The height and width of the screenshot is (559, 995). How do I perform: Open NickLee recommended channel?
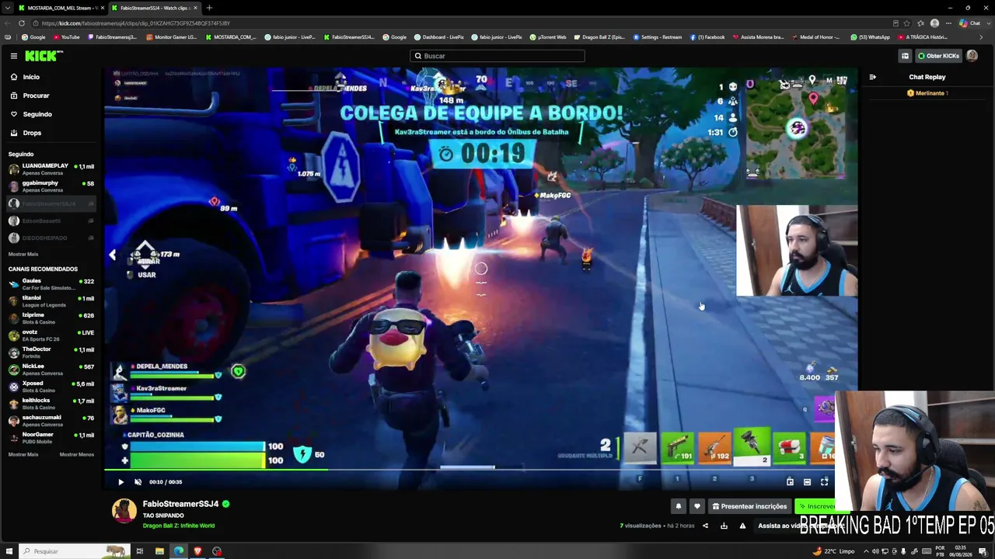pyautogui.click(x=51, y=370)
